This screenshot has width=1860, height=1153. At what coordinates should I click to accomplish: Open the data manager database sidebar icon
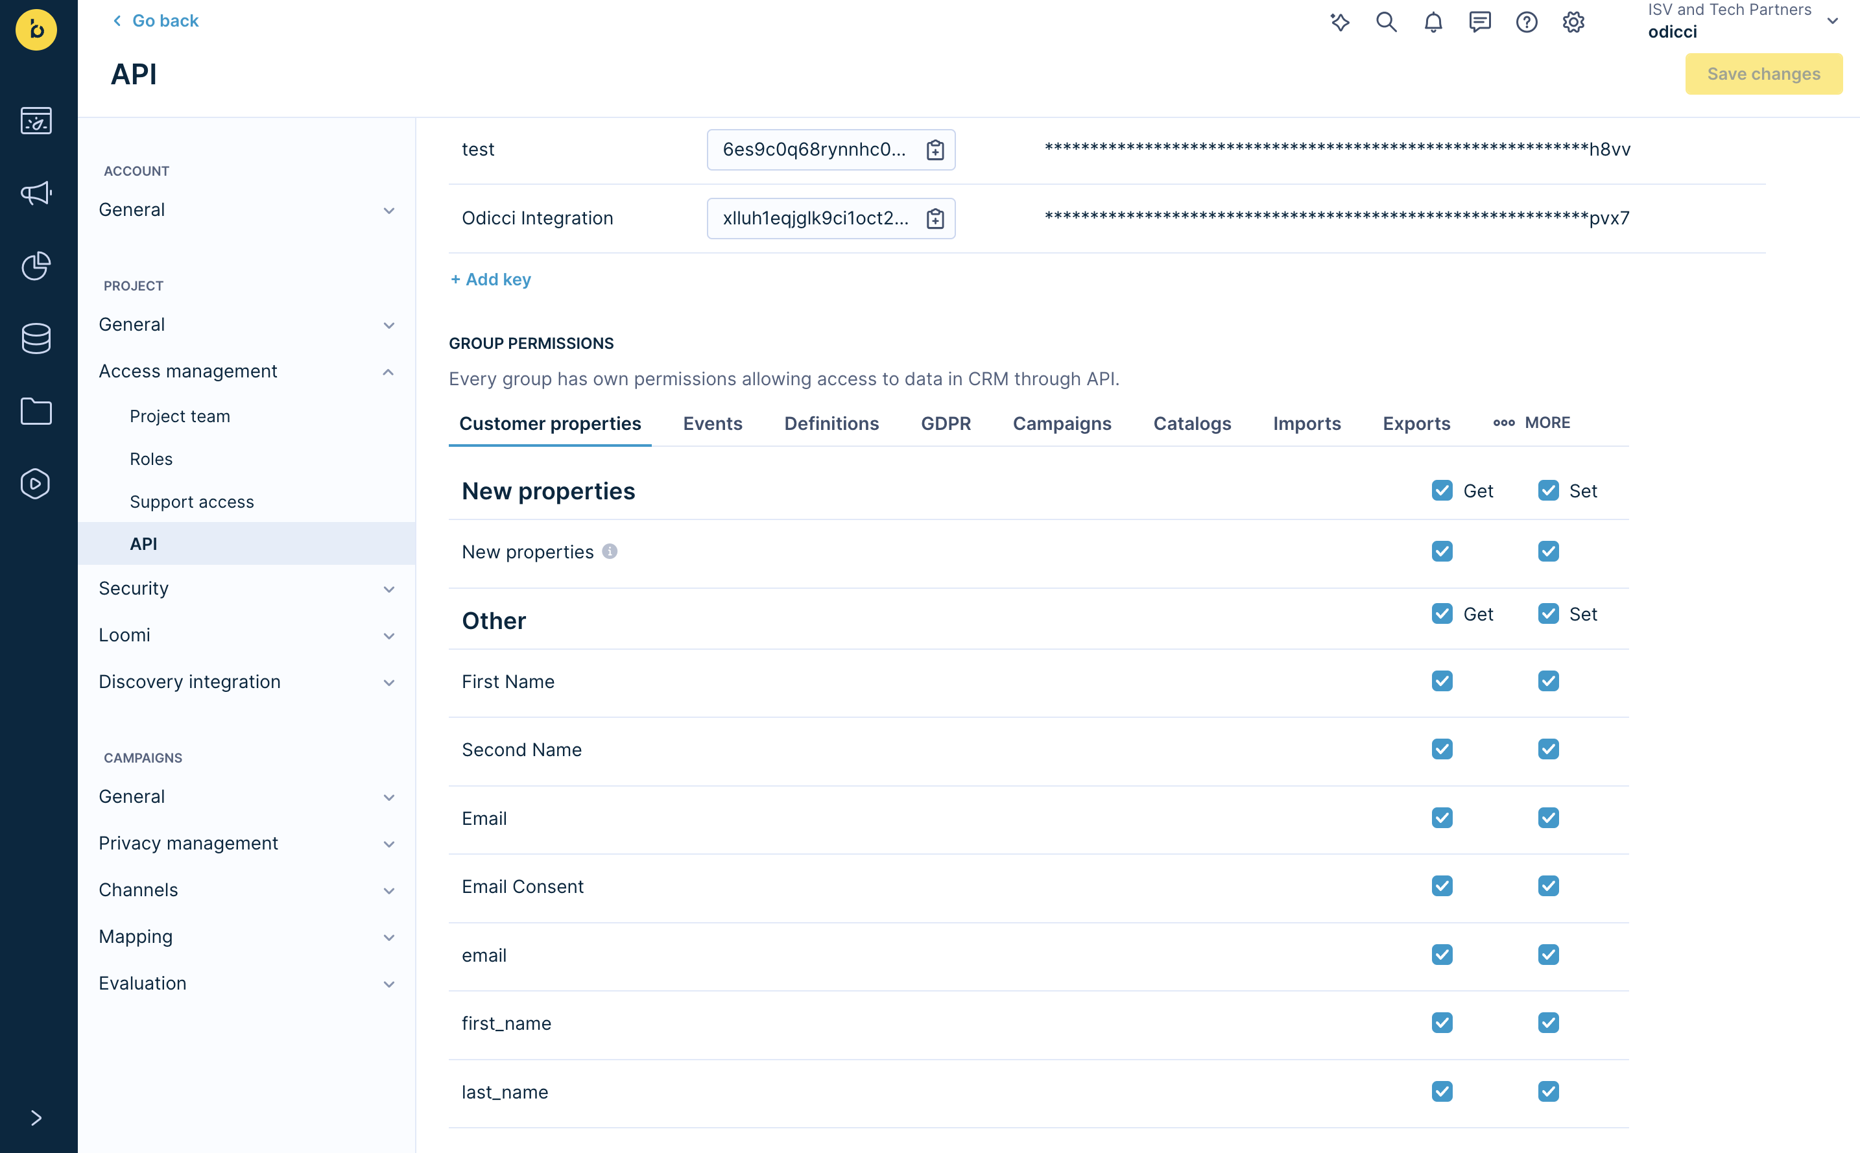click(x=36, y=338)
